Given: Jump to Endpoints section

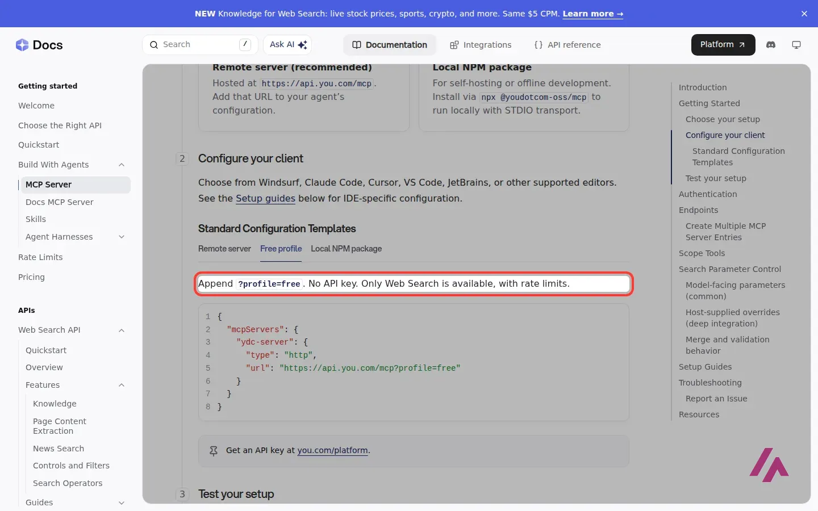Looking at the screenshot, I should (x=699, y=210).
